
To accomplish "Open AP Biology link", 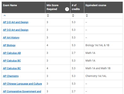I will pyautogui.click(x=9, y=45).
